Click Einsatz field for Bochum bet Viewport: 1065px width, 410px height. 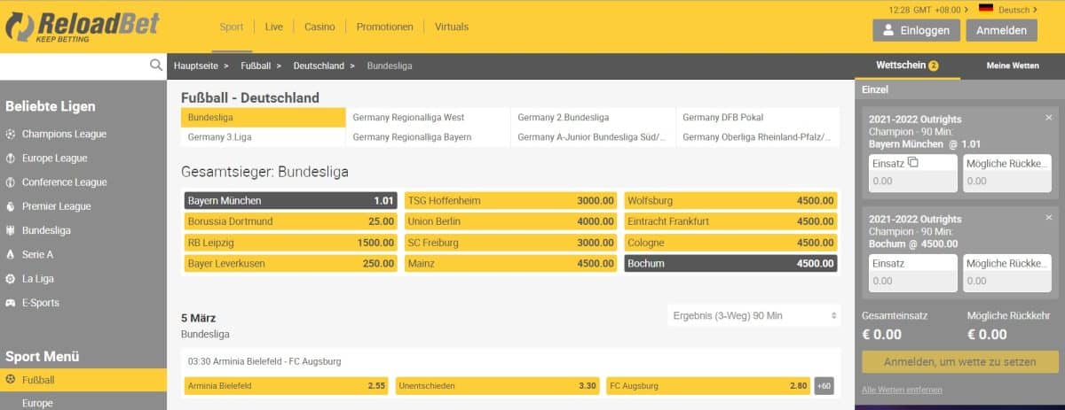913,281
